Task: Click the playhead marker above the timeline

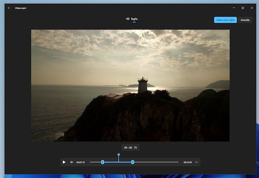Action: click(x=118, y=155)
